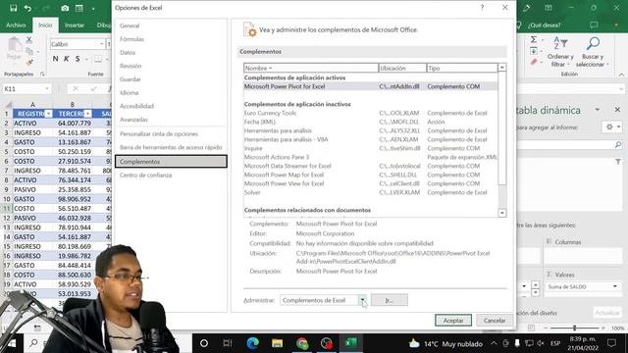
Task: Select Avanzadas options category
Action: (x=133, y=120)
